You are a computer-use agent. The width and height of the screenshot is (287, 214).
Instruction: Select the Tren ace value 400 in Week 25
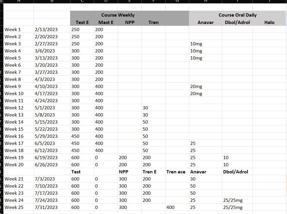(x=170, y=207)
